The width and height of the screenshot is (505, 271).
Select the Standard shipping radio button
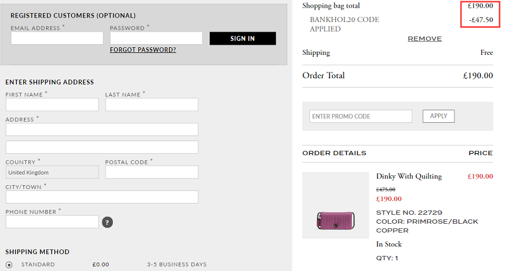click(9, 265)
